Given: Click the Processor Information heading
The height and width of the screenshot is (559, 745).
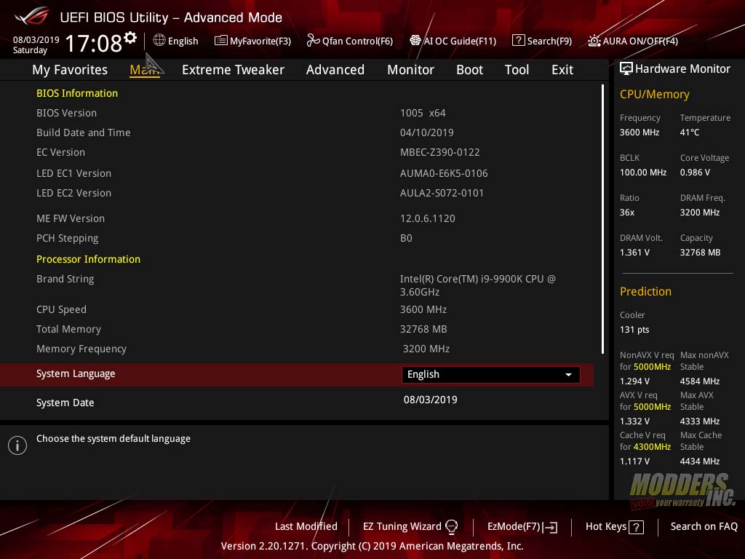Looking at the screenshot, I should (x=88, y=259).
